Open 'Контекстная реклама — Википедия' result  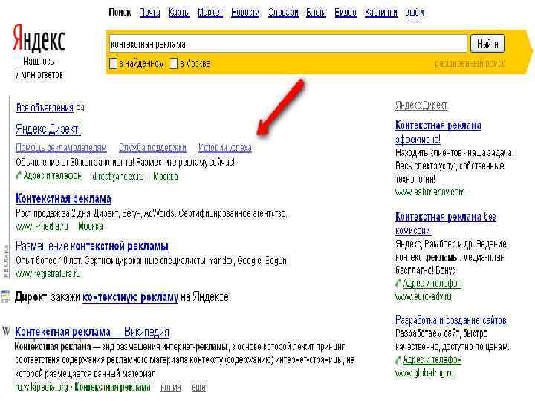point(92,332)
